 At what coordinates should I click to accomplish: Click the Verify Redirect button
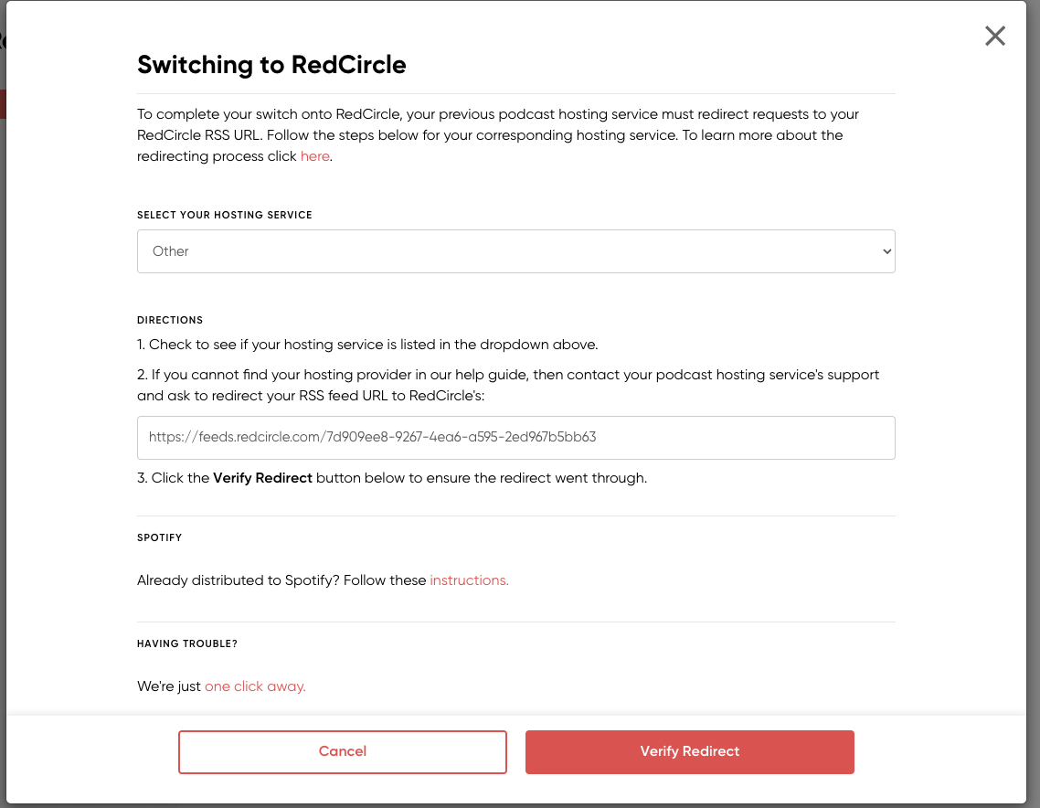690,751
